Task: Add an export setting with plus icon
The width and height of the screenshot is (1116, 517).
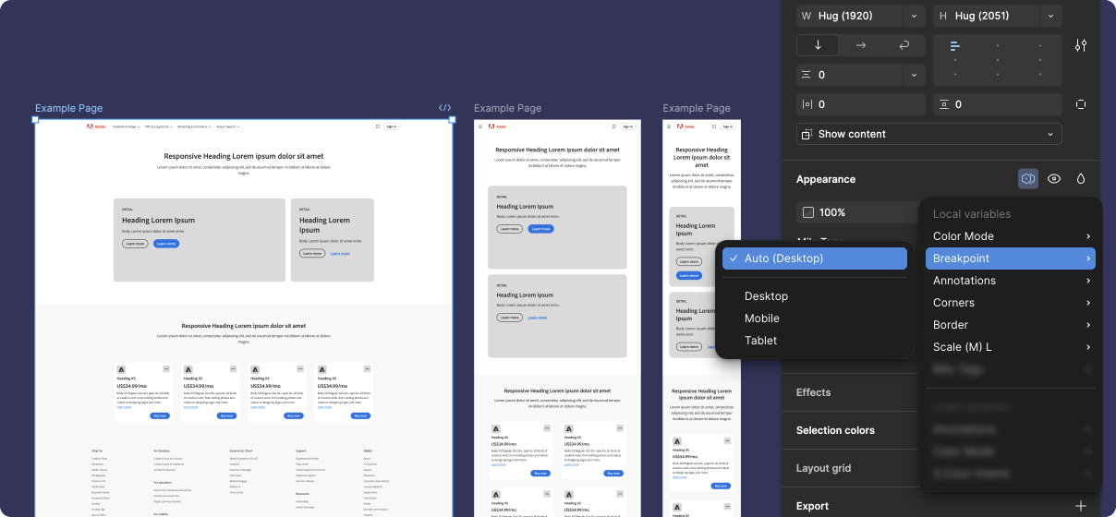Action: click(x=1080, y=506)
